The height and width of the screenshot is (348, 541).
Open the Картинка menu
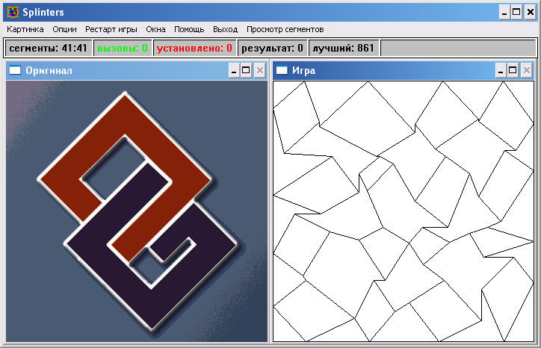25,29
